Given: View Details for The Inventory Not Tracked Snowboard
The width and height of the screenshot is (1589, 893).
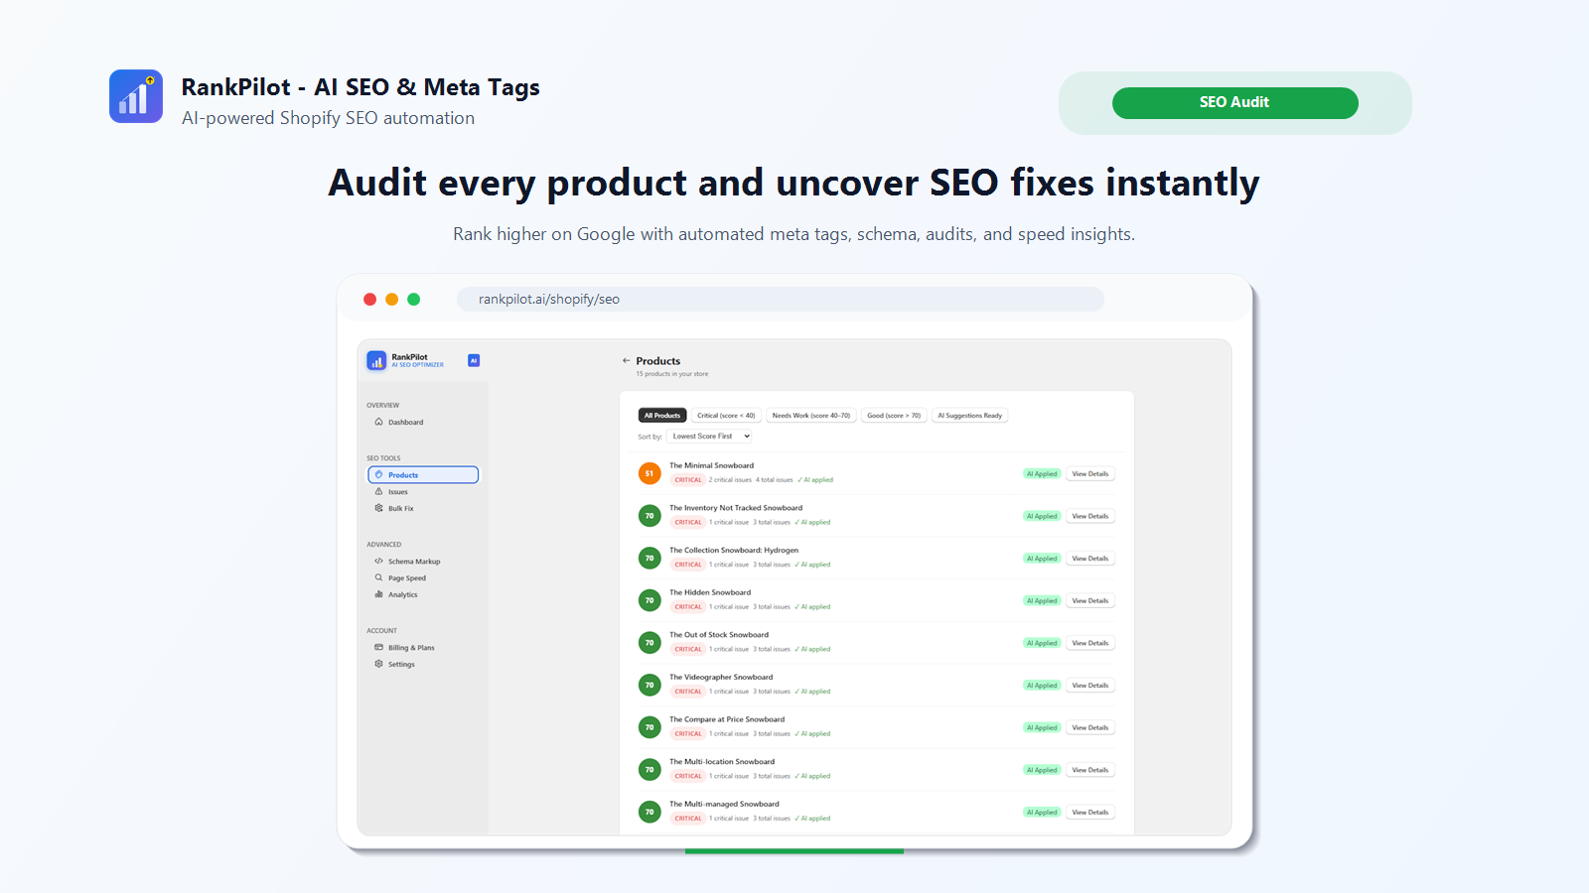Looking at the screenshot, I should point(1090,516).
